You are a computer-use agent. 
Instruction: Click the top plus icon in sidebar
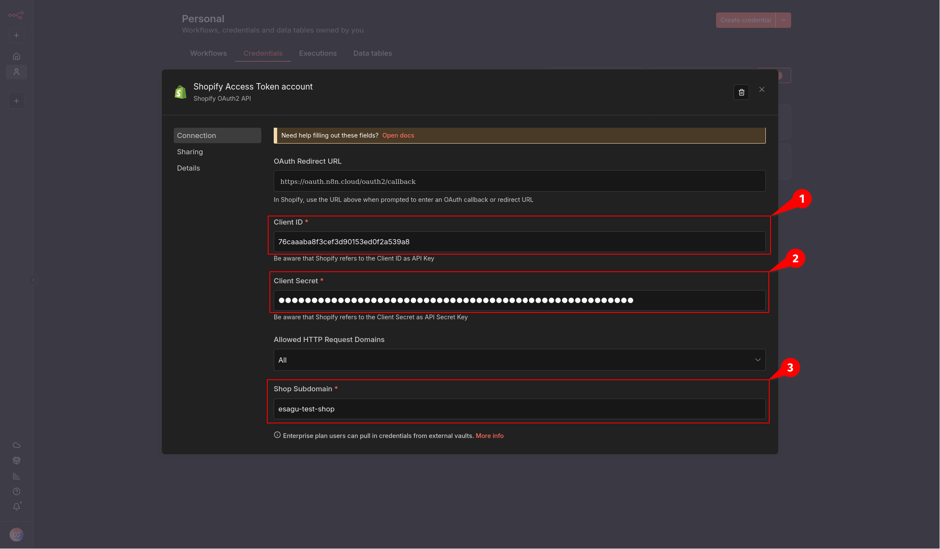coord(16,36)
